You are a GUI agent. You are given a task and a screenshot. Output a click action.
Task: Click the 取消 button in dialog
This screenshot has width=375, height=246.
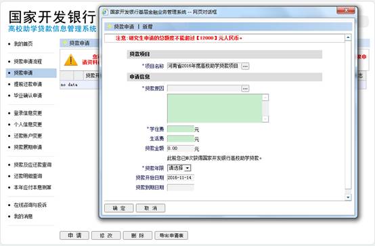point(150,208)
